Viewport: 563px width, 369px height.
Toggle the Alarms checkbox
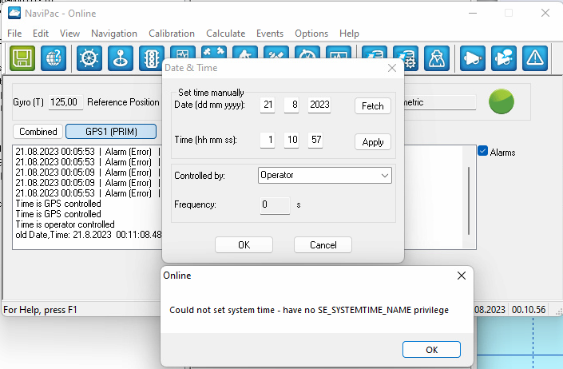point(483,152)
